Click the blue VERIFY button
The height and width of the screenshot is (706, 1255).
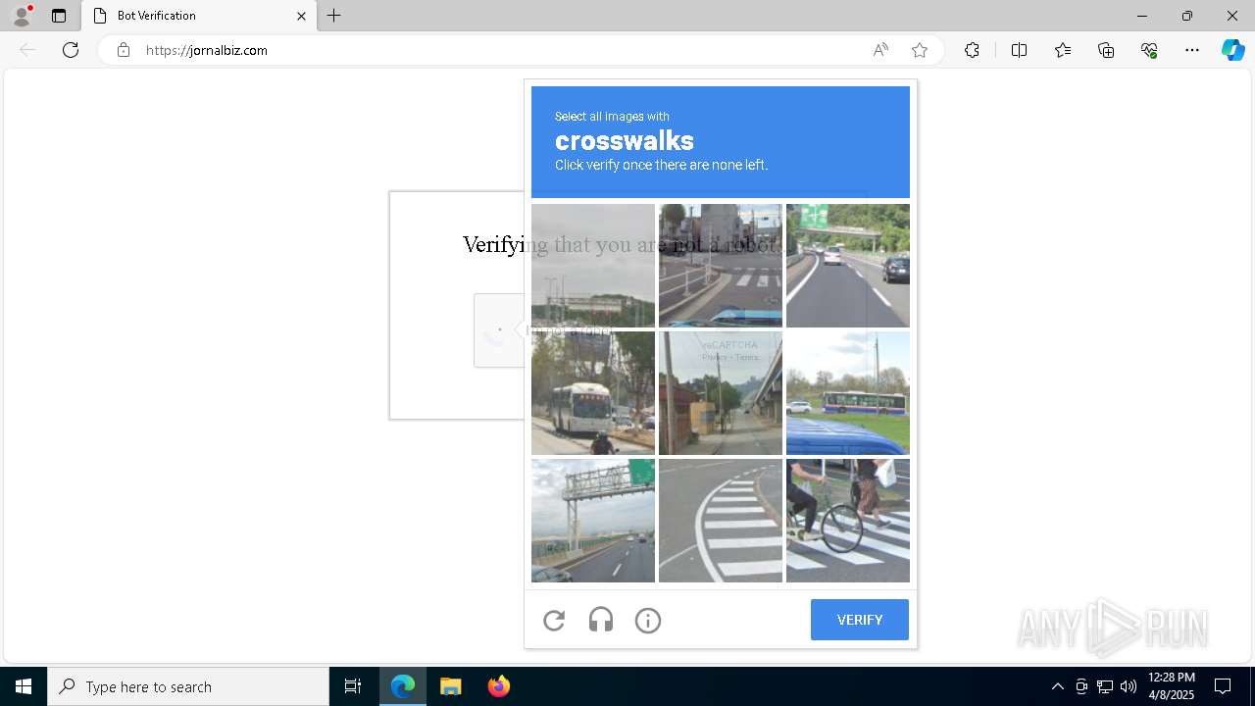[860, 620]
